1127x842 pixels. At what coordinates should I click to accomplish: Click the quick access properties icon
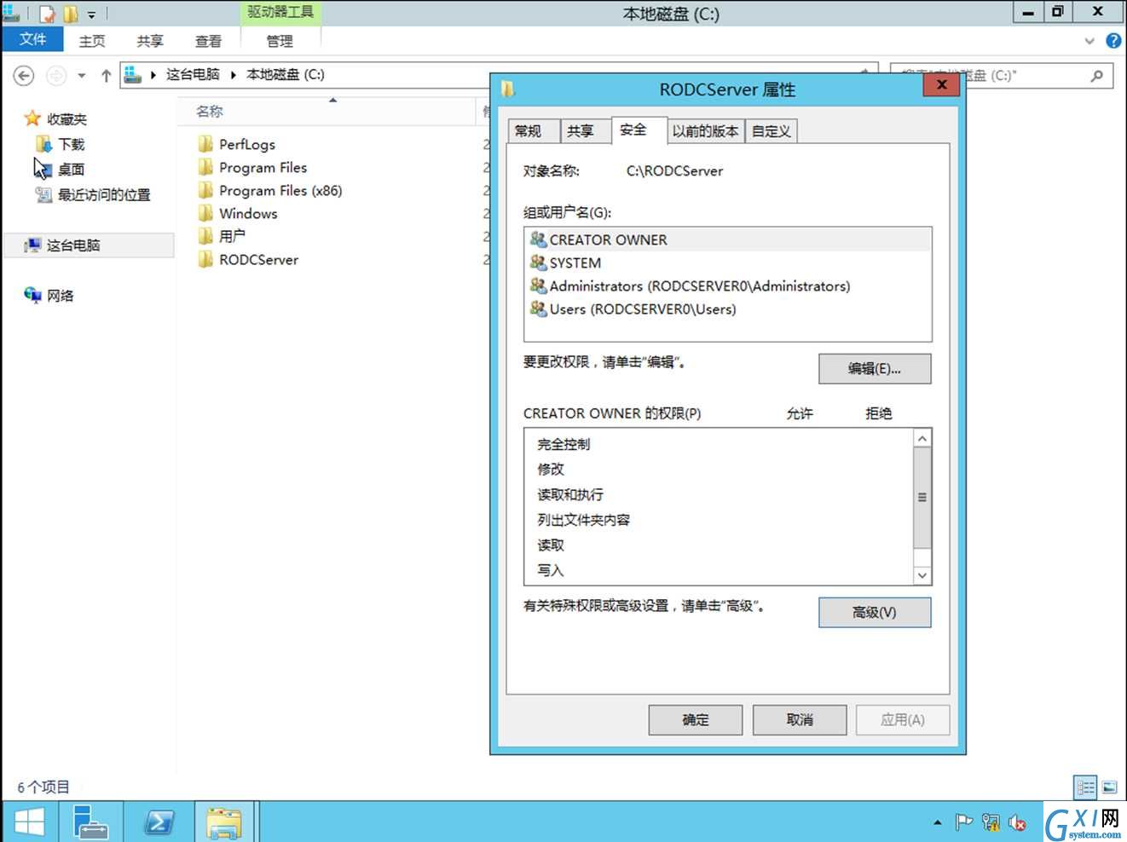click(48, 14)
